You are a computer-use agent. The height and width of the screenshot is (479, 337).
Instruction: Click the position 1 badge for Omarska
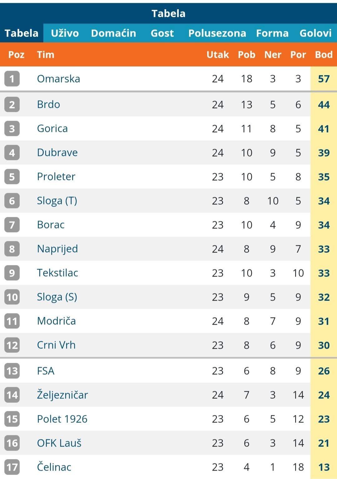[x=12, y=78]
